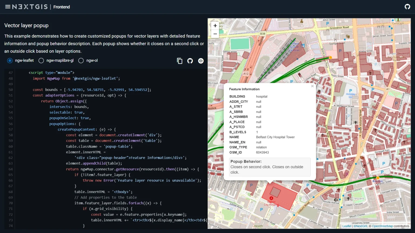Click the B_LEVELS row label
This screenshot has width=415, height=233.
(238, 132)
